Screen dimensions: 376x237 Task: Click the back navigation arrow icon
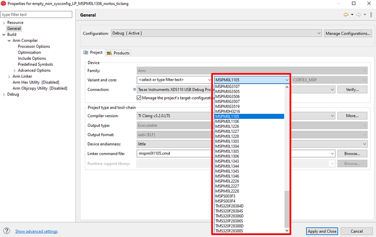pyautogui.click(x=346, y=15)
